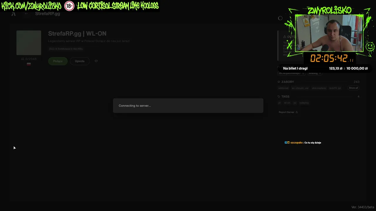Image resolution: width=376 pixels, height=211 pixels.
Task: Click the 'addonsd' resource chip
Action: click(283, 88)
